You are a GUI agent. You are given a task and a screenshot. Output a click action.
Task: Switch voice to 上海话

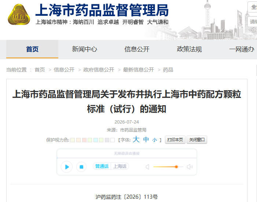tap(120, 166)
